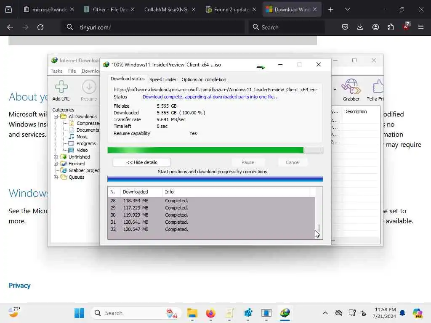The height and width of the screenshot is (323, 431).
Task: Show hidden system tray icons
Action: pos(325,313)
